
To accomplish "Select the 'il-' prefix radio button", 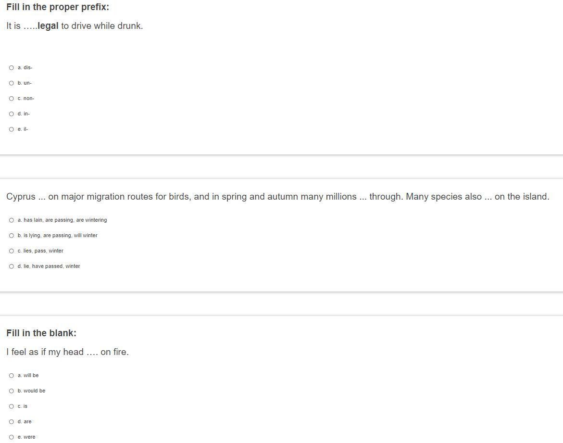I will pyautogui.click(x=12, y=129).
